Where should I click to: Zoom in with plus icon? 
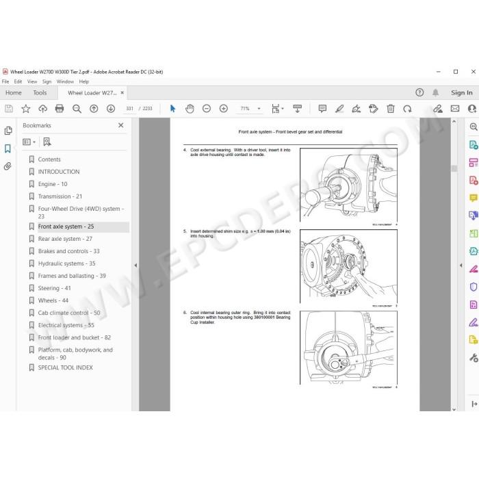point(224,108)
